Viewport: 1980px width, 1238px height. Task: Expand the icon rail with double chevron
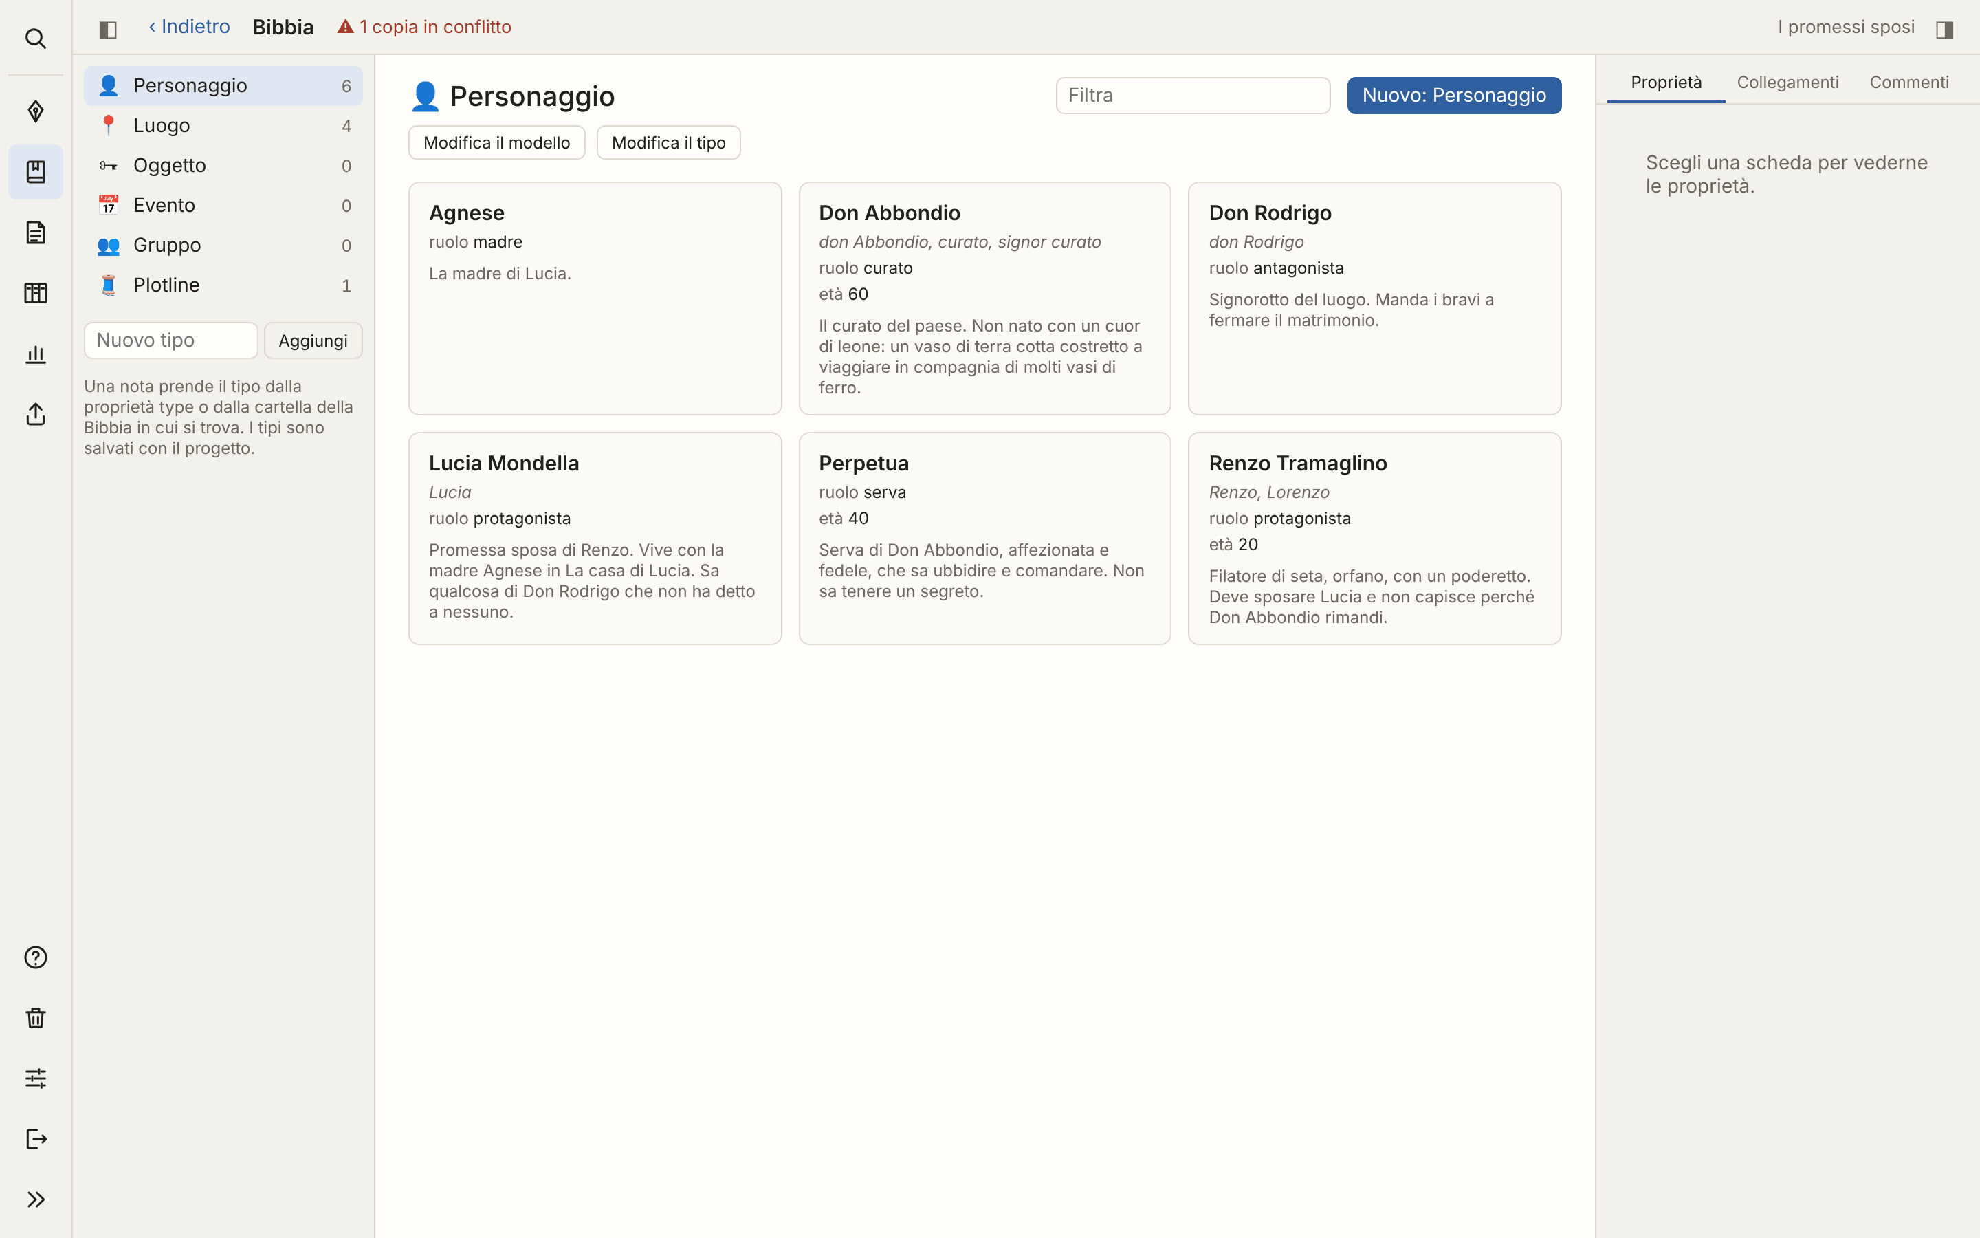(35, 1199)
